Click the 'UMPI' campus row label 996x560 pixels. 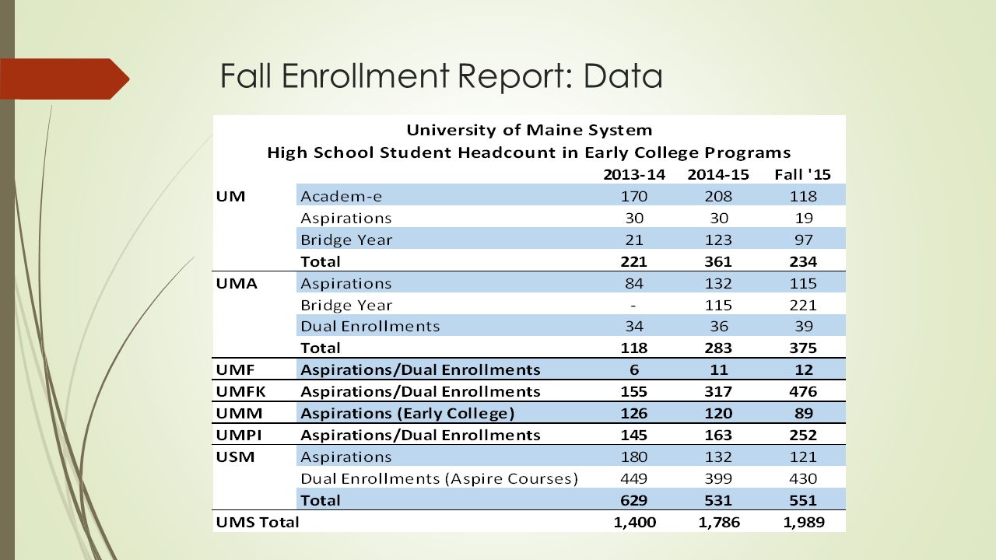point(240,434)
